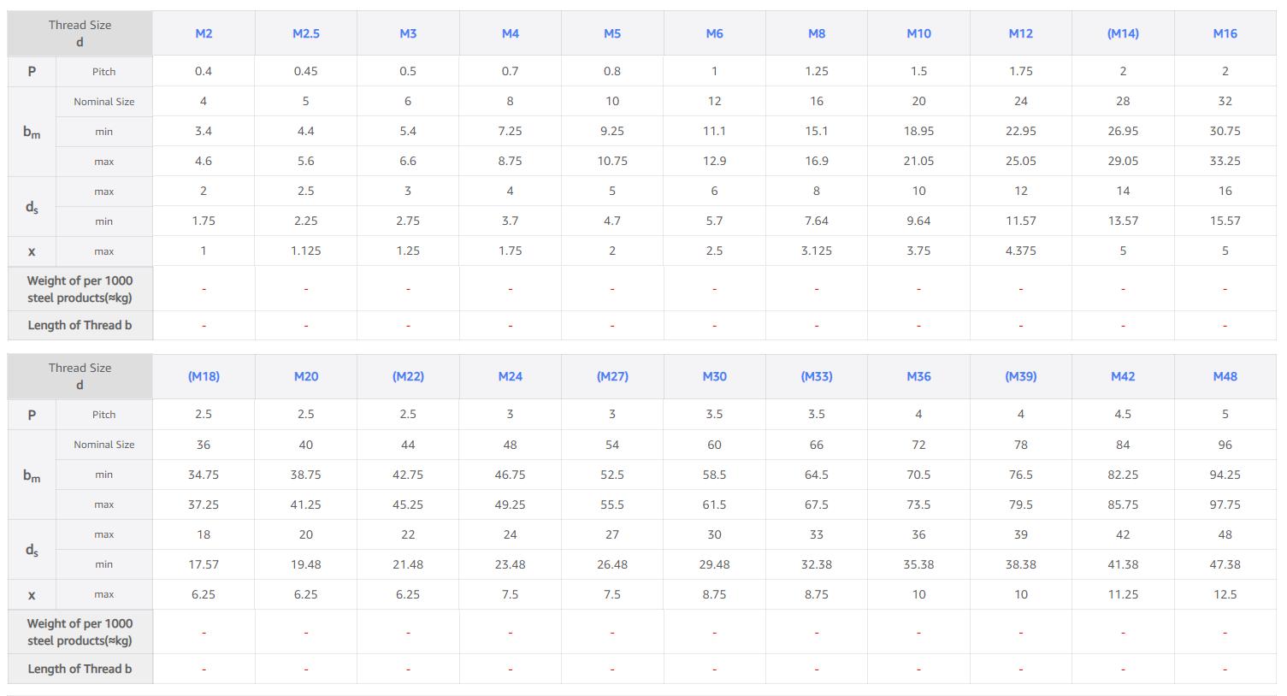The image size is (1287, 696).
Task: Click the (M18) thread size link
Action: [x=204, y=376]
